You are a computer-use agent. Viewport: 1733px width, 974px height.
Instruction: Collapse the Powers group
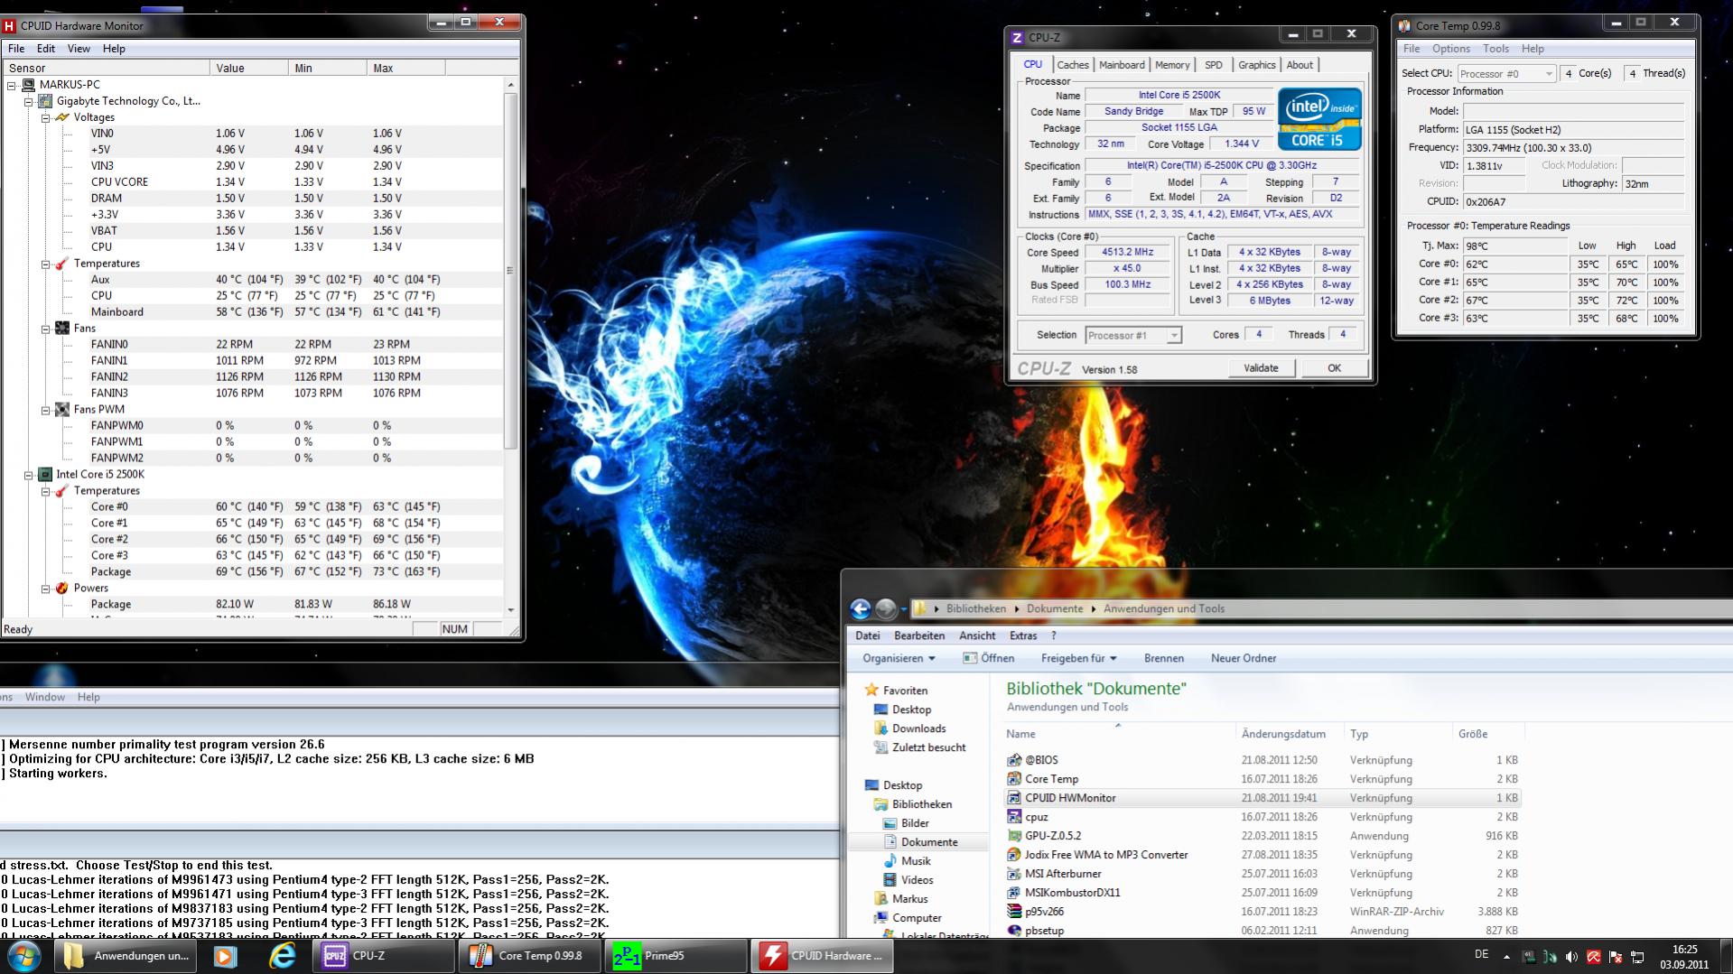46,589
